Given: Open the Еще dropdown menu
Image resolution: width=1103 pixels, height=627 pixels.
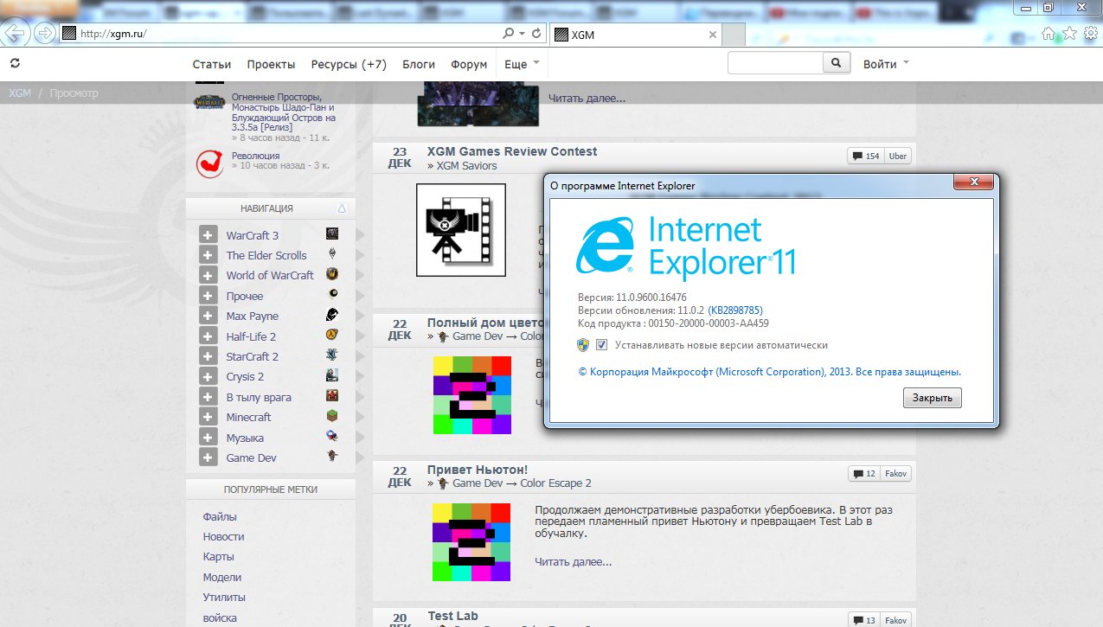Looking at the screenshot, I should 522,64.
